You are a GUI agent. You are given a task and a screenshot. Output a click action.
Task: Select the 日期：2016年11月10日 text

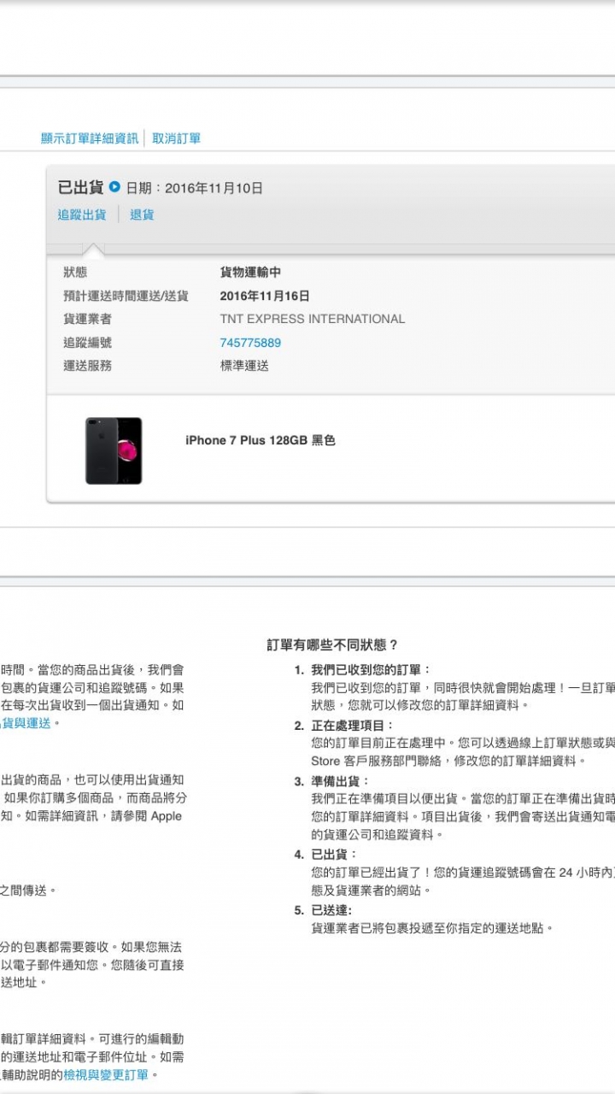pyautogui.click(x=195, y=188)
